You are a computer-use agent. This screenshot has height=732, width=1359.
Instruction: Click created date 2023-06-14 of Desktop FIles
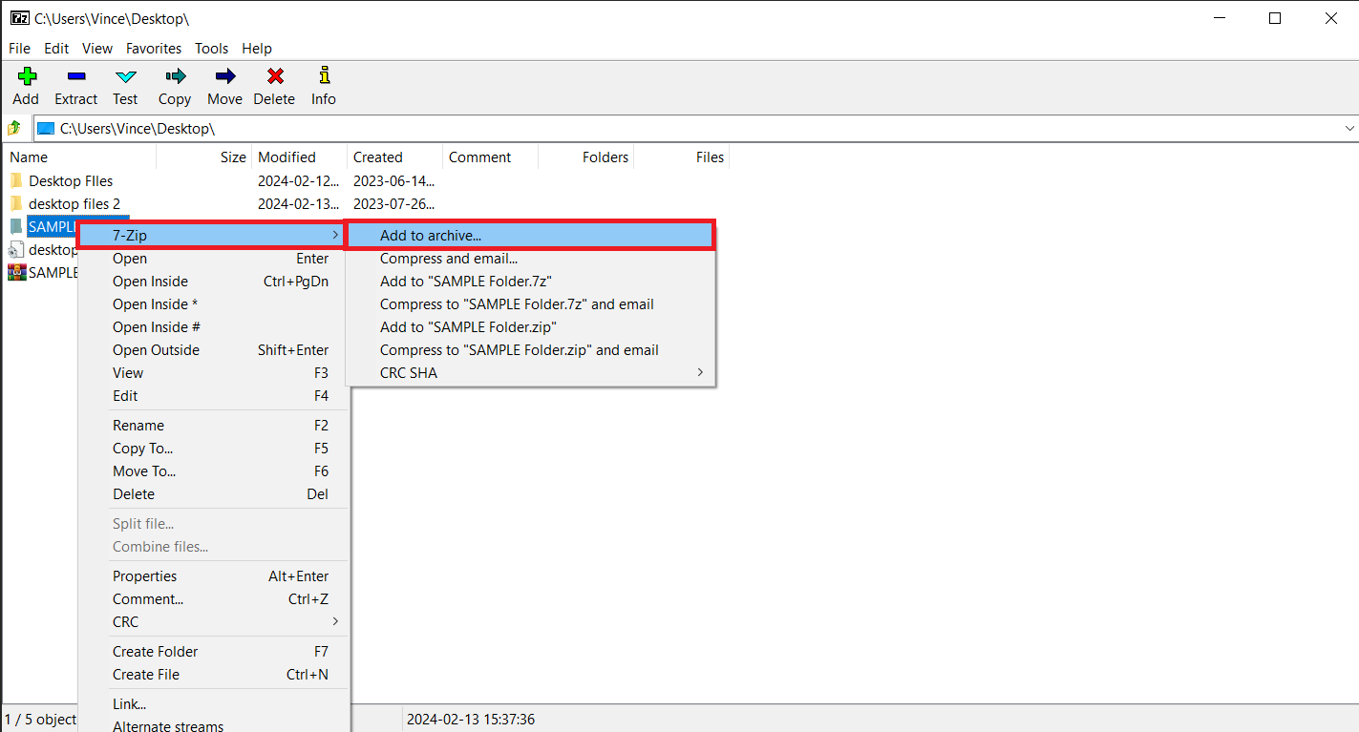coord(394,180)
